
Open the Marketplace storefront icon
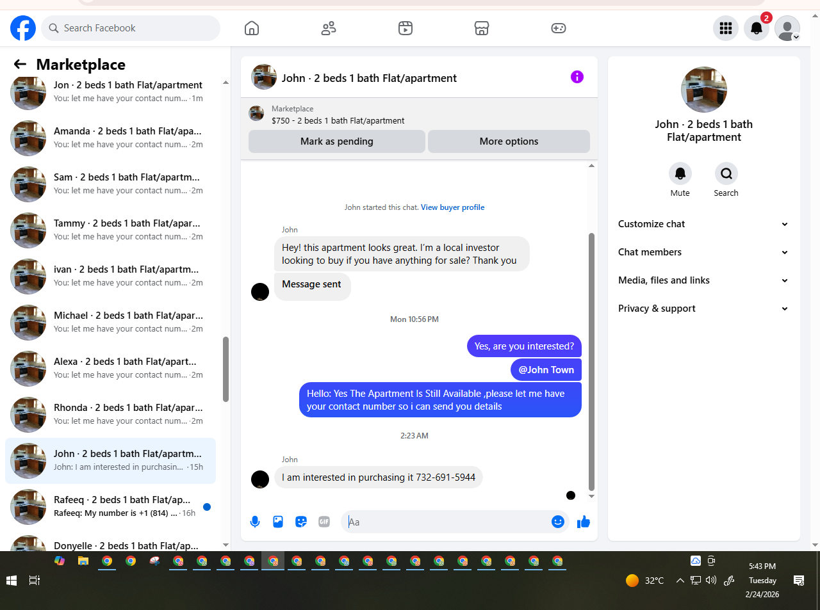pyautogui.click(x=482, y=28)
